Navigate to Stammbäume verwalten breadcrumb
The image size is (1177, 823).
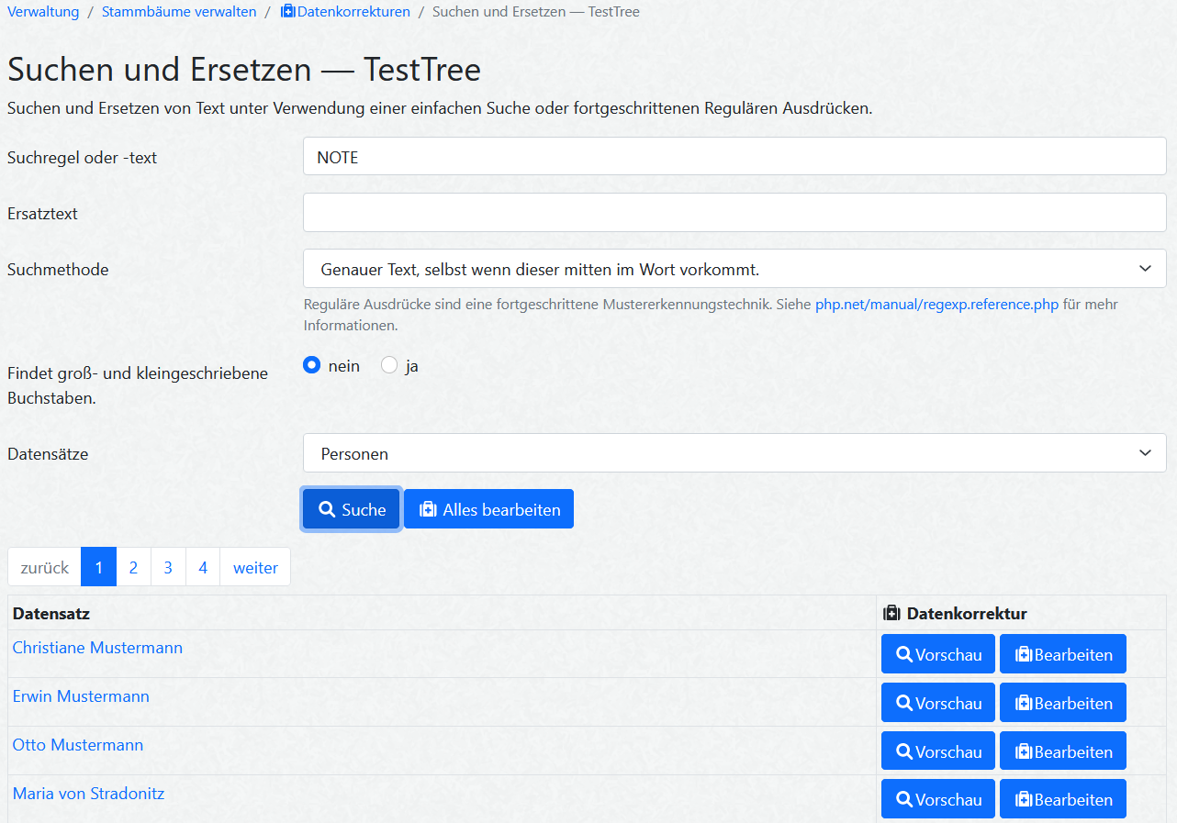coord(179,12)
